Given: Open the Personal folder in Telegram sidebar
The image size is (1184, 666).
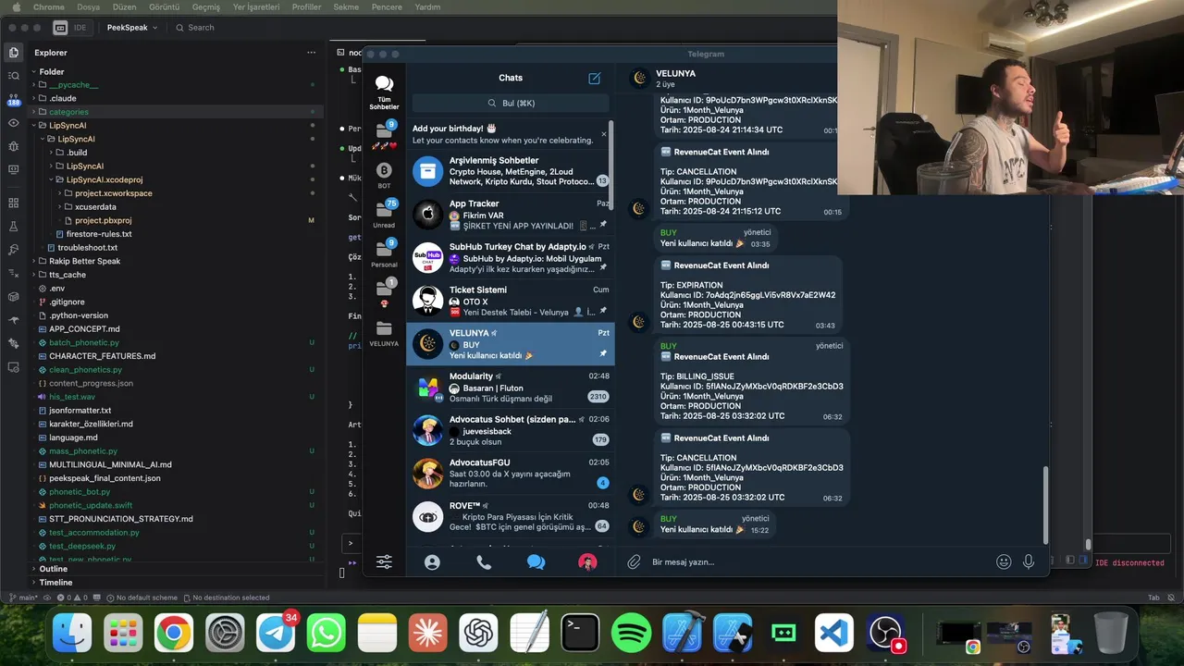Looking at the screenshot, I should 384,253.
